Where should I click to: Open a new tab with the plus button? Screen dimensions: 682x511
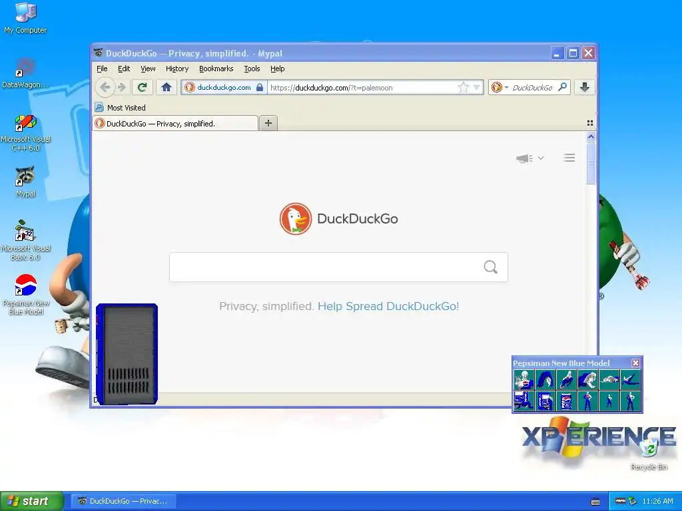point(268,123)
